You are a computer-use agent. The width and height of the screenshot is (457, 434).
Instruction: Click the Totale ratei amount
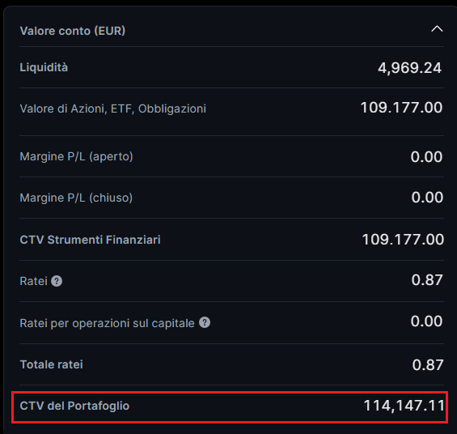[428, 365]
